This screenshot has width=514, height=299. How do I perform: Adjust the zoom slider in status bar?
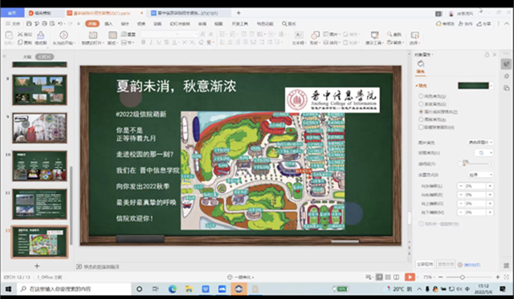pos(463,277)
